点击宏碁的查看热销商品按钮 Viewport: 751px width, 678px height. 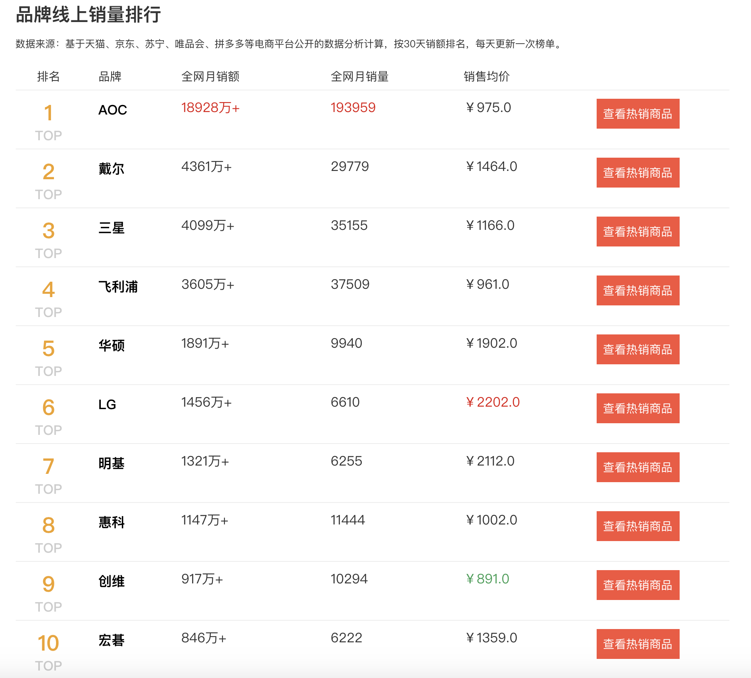[x=638, y=644]
